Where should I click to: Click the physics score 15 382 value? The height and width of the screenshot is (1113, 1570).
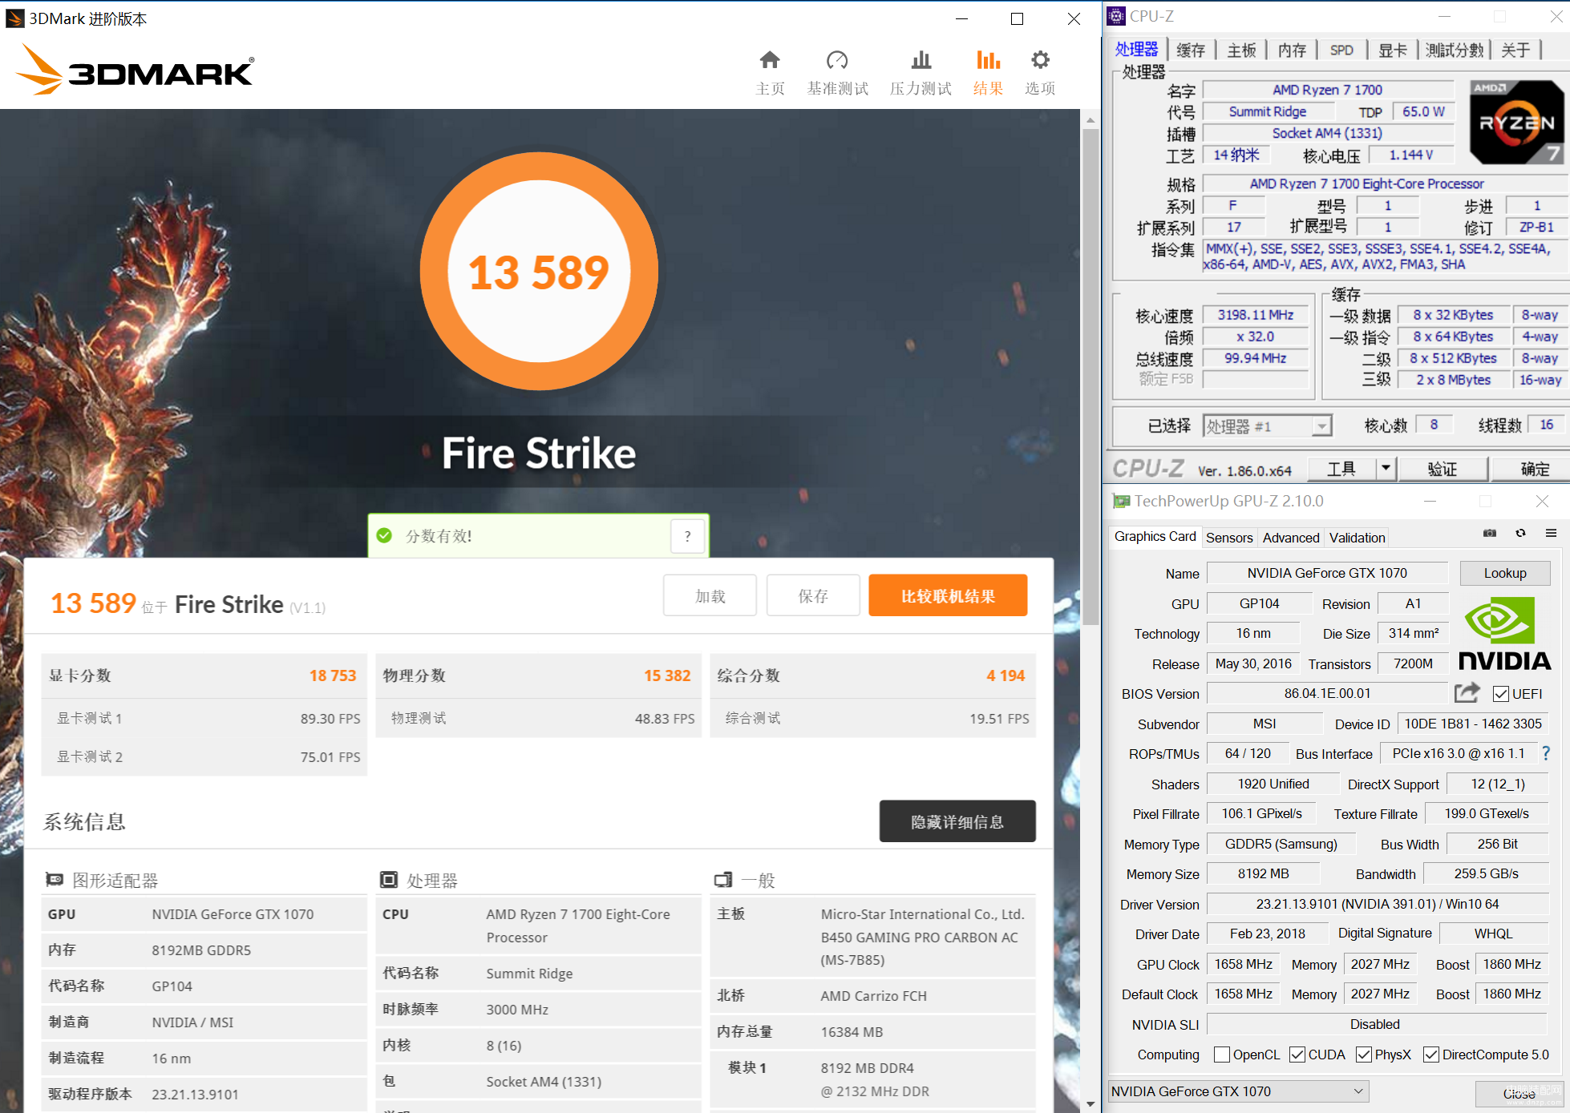click(x=667, y=675)
